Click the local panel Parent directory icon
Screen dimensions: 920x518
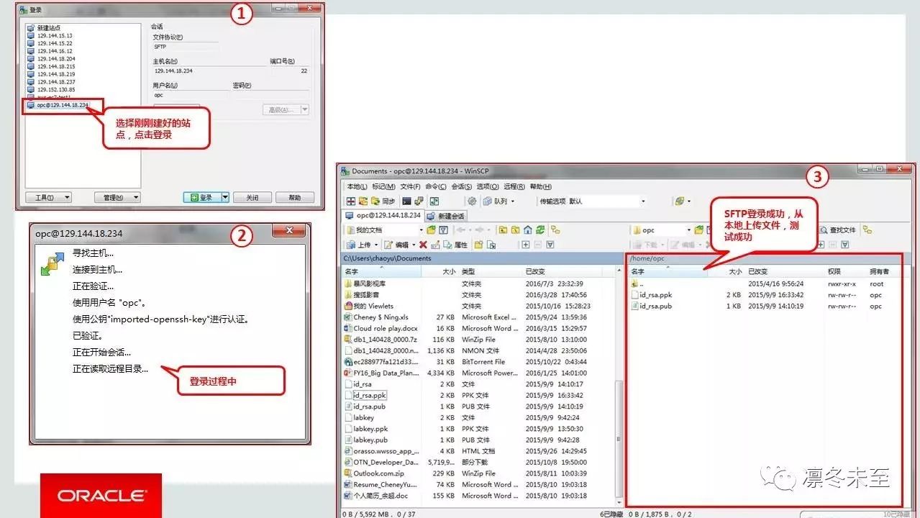(x=504, y=230)
